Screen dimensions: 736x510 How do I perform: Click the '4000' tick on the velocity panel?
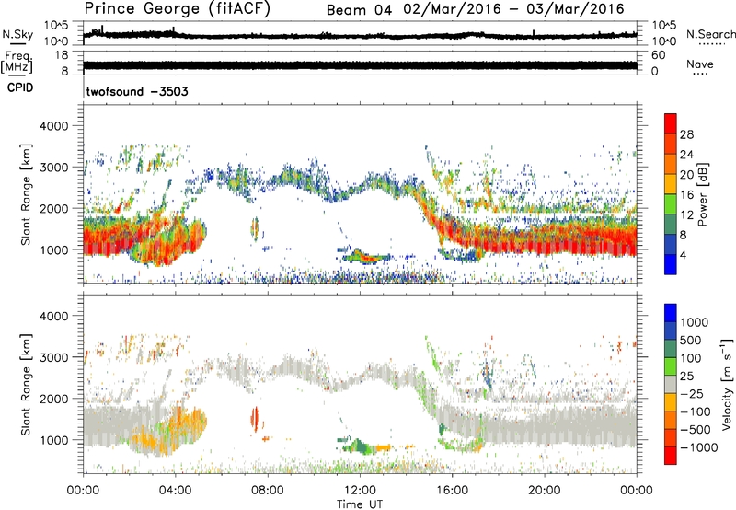pos(53,316)
